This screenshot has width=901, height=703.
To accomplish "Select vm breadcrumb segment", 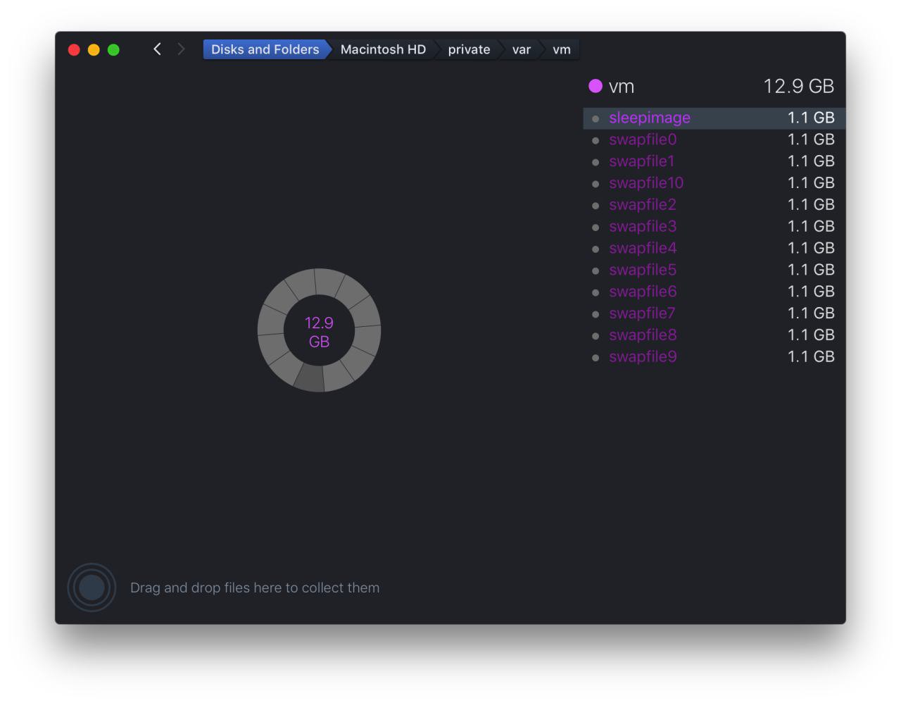I will click(x=561, y=49).
